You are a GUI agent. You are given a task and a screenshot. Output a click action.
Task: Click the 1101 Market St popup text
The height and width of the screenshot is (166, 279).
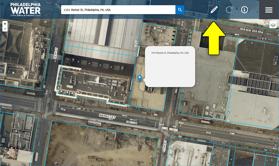pos(170,53)
